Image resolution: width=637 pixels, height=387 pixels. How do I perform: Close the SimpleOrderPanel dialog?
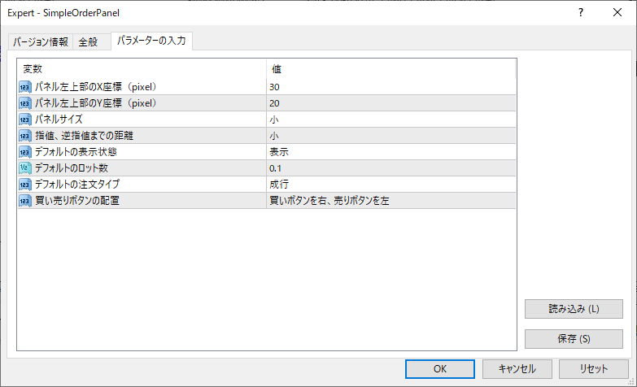point(617,12)
